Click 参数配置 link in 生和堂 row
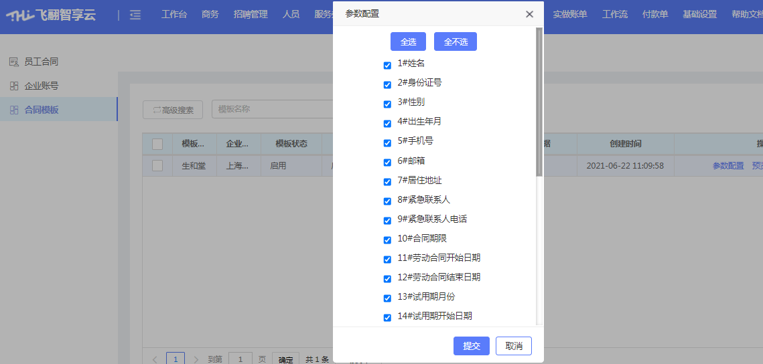Screen dimensions: 763x364 tap(728, 166)
